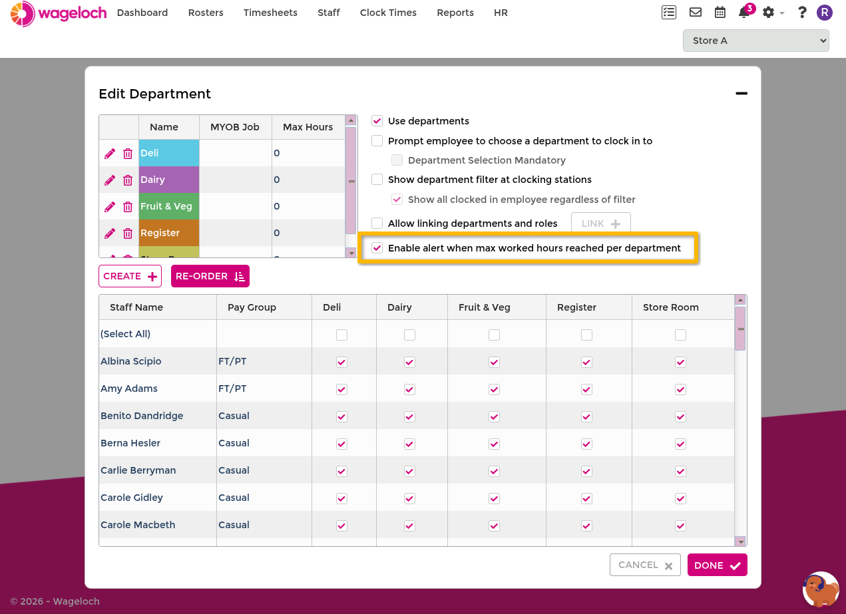Viewport: 846px width, 614px height.
Task: Click the DONE button
Action: click(x=718, y=565)
